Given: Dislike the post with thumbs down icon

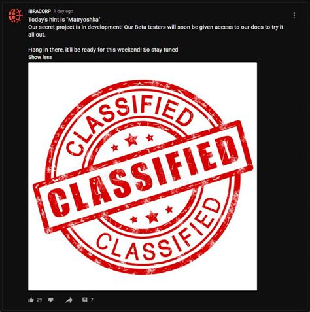Looking at the screenshot, I should point(50,300).
